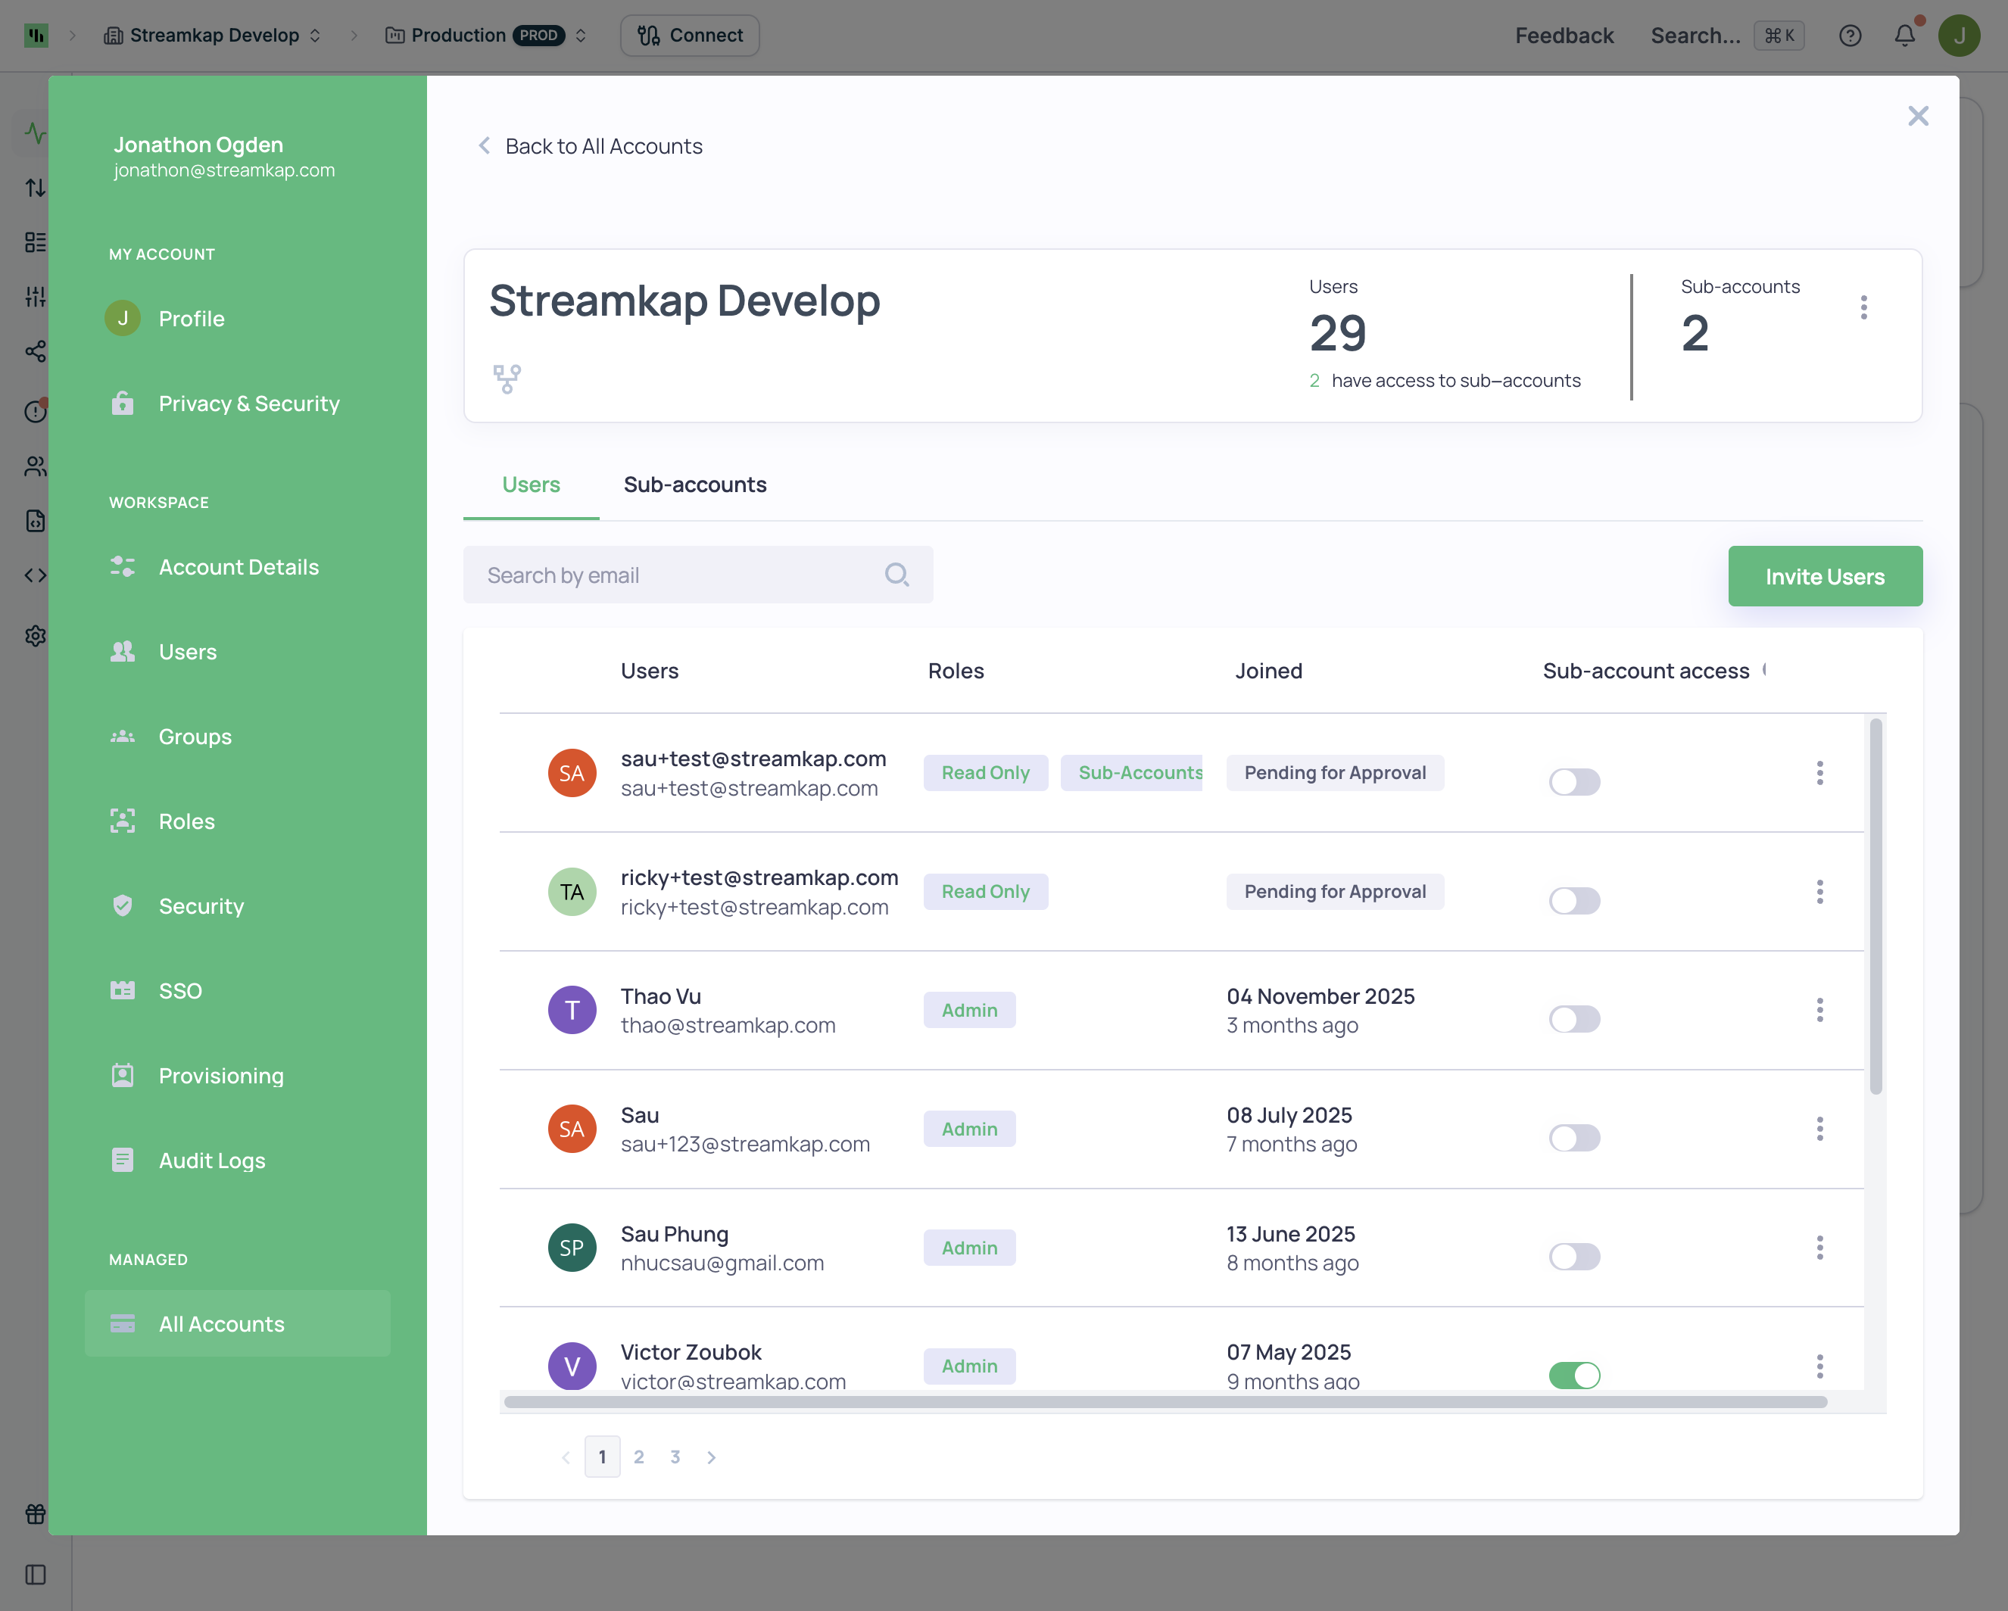The width and height of the screenshot is (2008, 1611).
Task: Open Streamkap Develop card three-dot menu
Action: [x=1863, y=307]
